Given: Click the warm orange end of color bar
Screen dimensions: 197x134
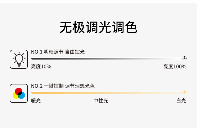Looking at the screenshot, I should [33, 93].
